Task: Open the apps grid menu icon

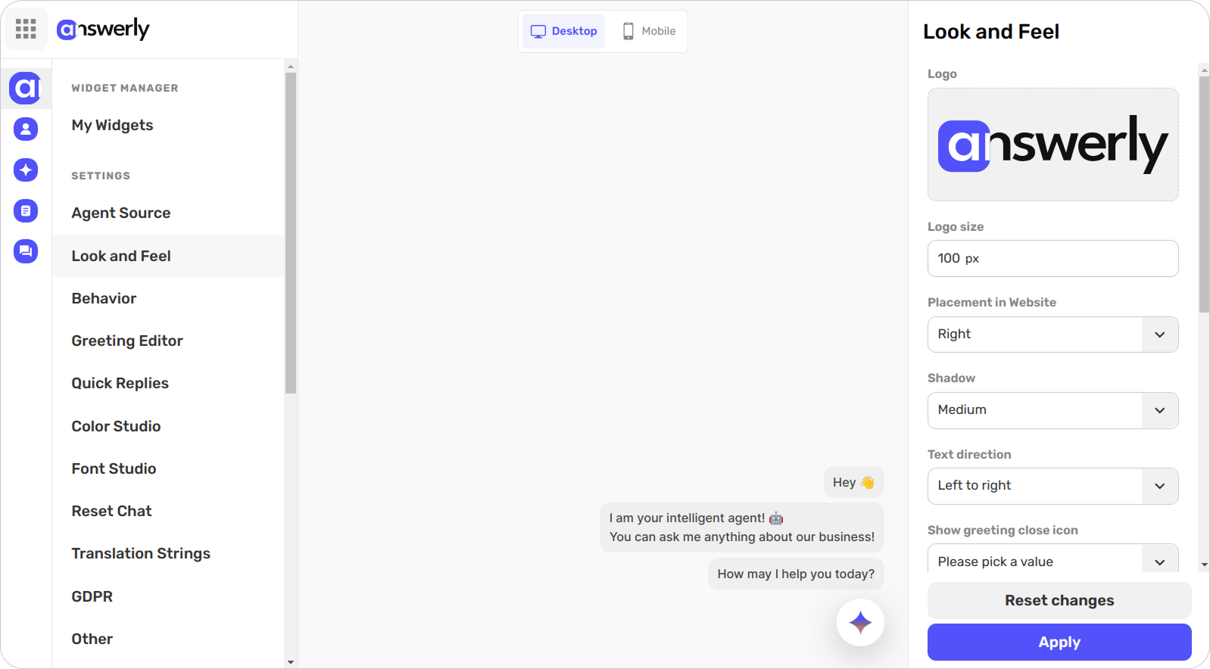Action: 26,29
